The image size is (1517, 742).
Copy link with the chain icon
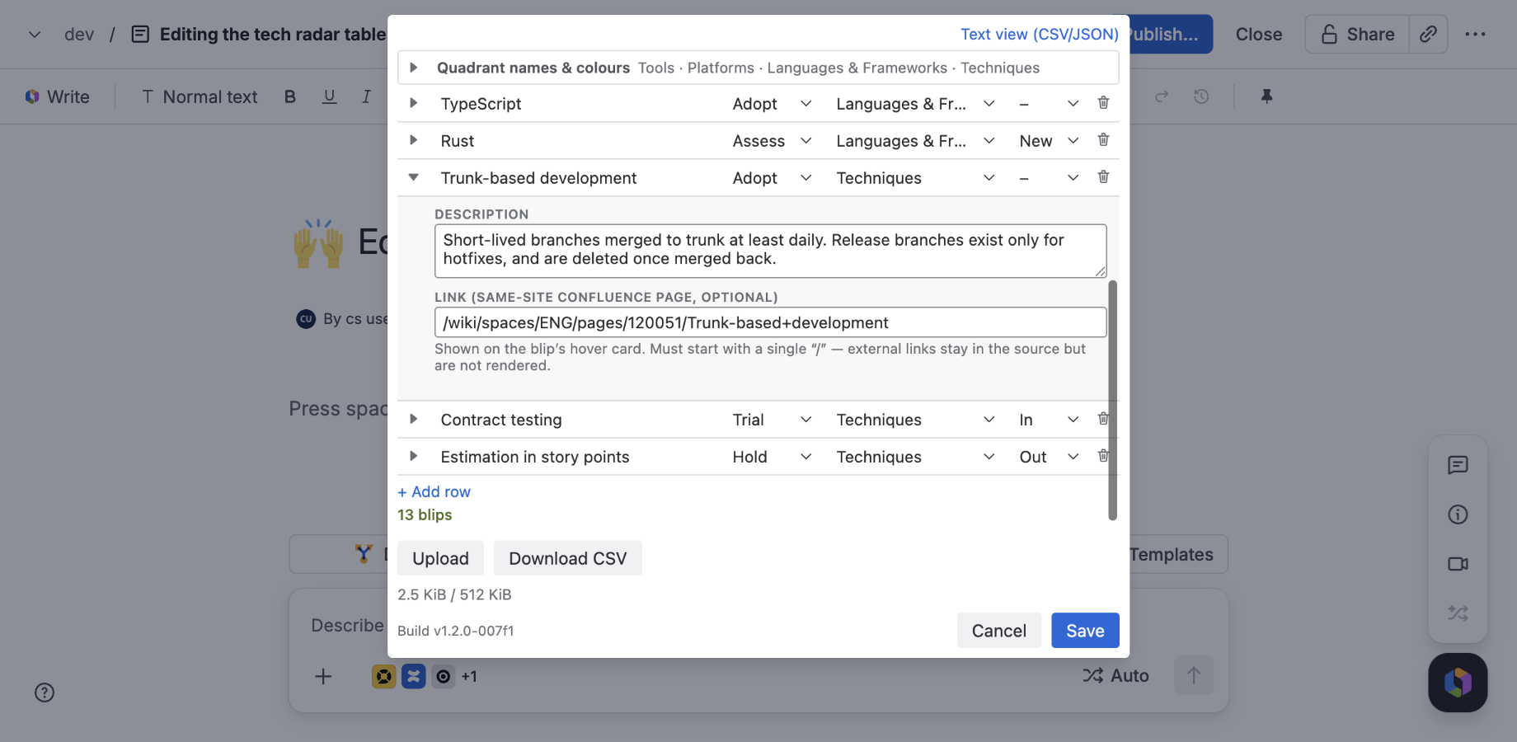(x=1428, y=35)
